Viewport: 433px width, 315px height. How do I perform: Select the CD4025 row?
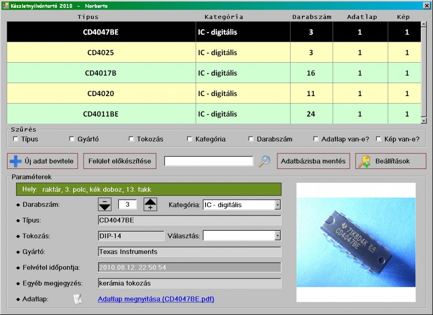(214, 52)
